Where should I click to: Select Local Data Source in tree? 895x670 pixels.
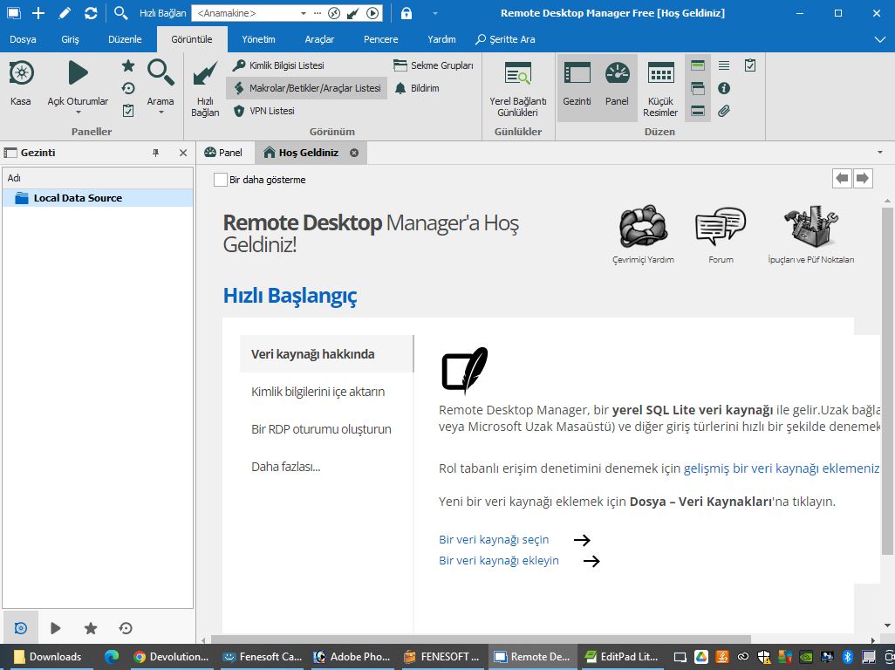tap(98, 198)
